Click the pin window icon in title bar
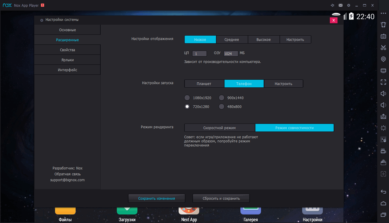The image size is (389, 223). click(x=333, y=5)
